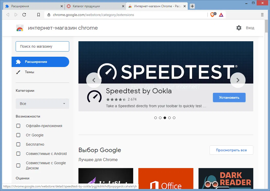Go to fourth carousel slide dot
Viewport: 270px width, 191px height.
point(169,118)
